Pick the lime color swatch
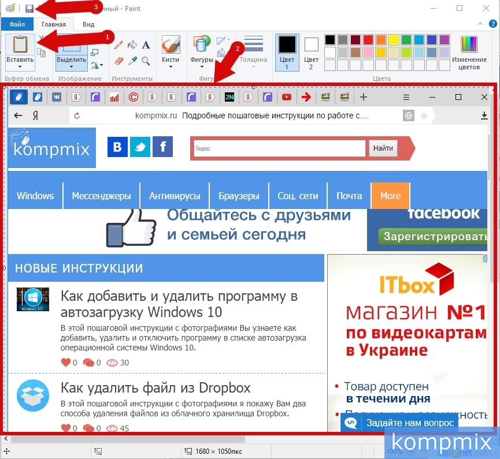The image size is (500, 459). pyautogui.click(x=406, y=53)
